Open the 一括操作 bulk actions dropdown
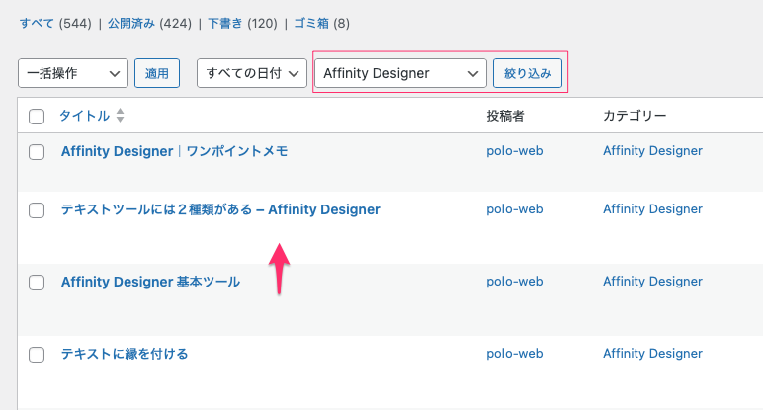763x410 pixels. pyautogui.click(x=73, y=73)
